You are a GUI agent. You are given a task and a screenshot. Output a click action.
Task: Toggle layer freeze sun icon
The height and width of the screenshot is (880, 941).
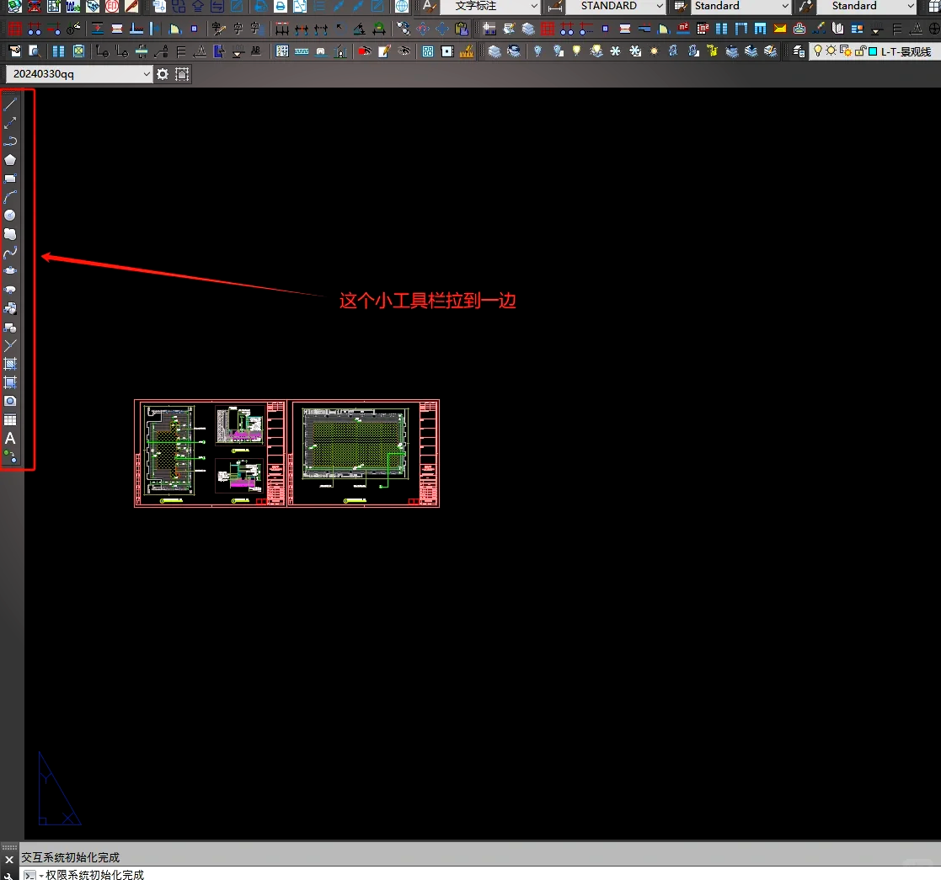(x=831, y=51)
